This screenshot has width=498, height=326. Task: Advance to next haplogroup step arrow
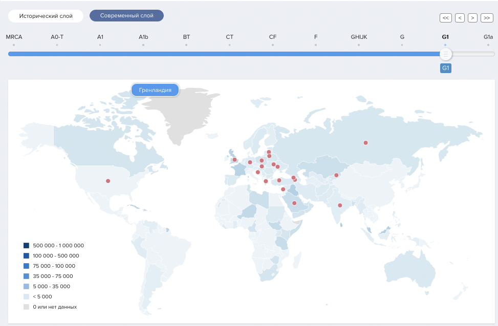tap(473, 18)
